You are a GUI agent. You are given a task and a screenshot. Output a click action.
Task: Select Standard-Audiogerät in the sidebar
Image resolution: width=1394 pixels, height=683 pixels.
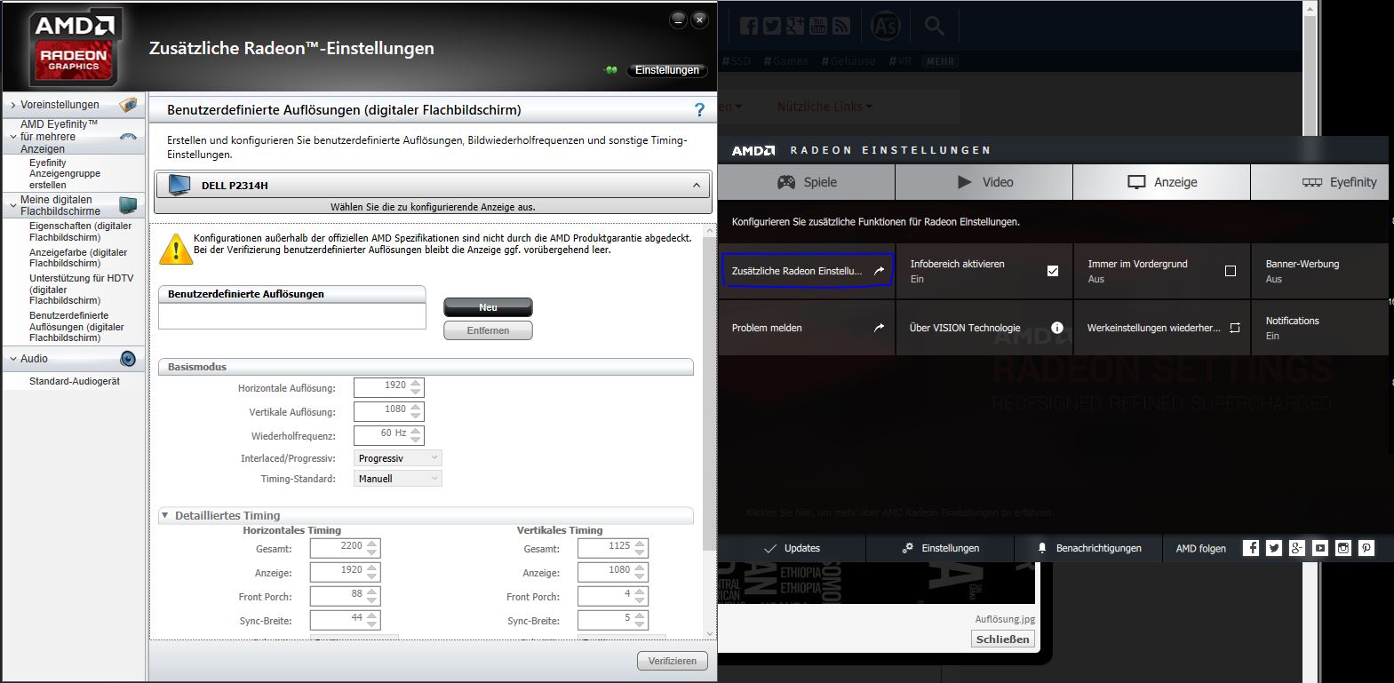coord(75,381)
